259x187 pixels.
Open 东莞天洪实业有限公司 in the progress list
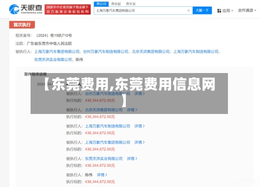pos(104,159)
